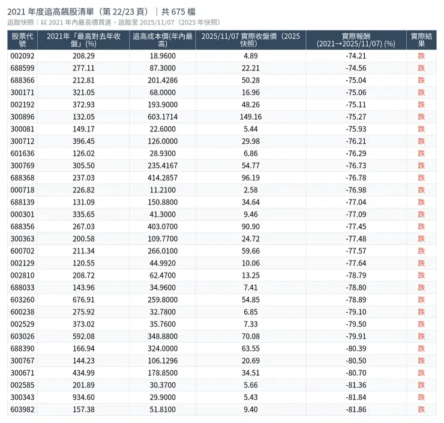Select stock code 688368
This screenshot has height=423, width=444.
22,177
